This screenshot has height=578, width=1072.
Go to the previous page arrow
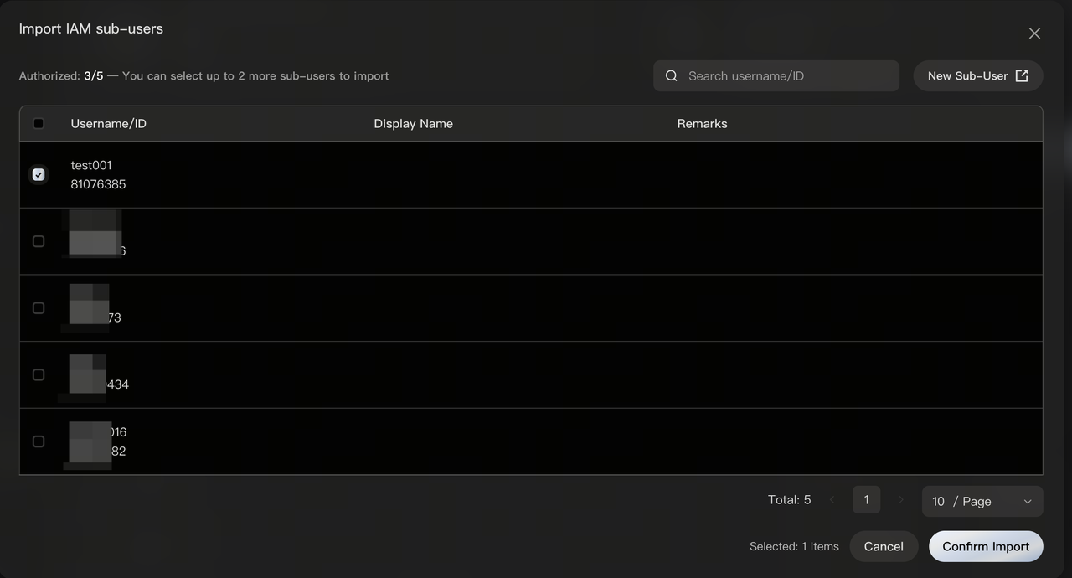832,499
